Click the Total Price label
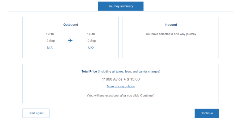Viewport: 247px width, 127px height. tap(89, 72)
